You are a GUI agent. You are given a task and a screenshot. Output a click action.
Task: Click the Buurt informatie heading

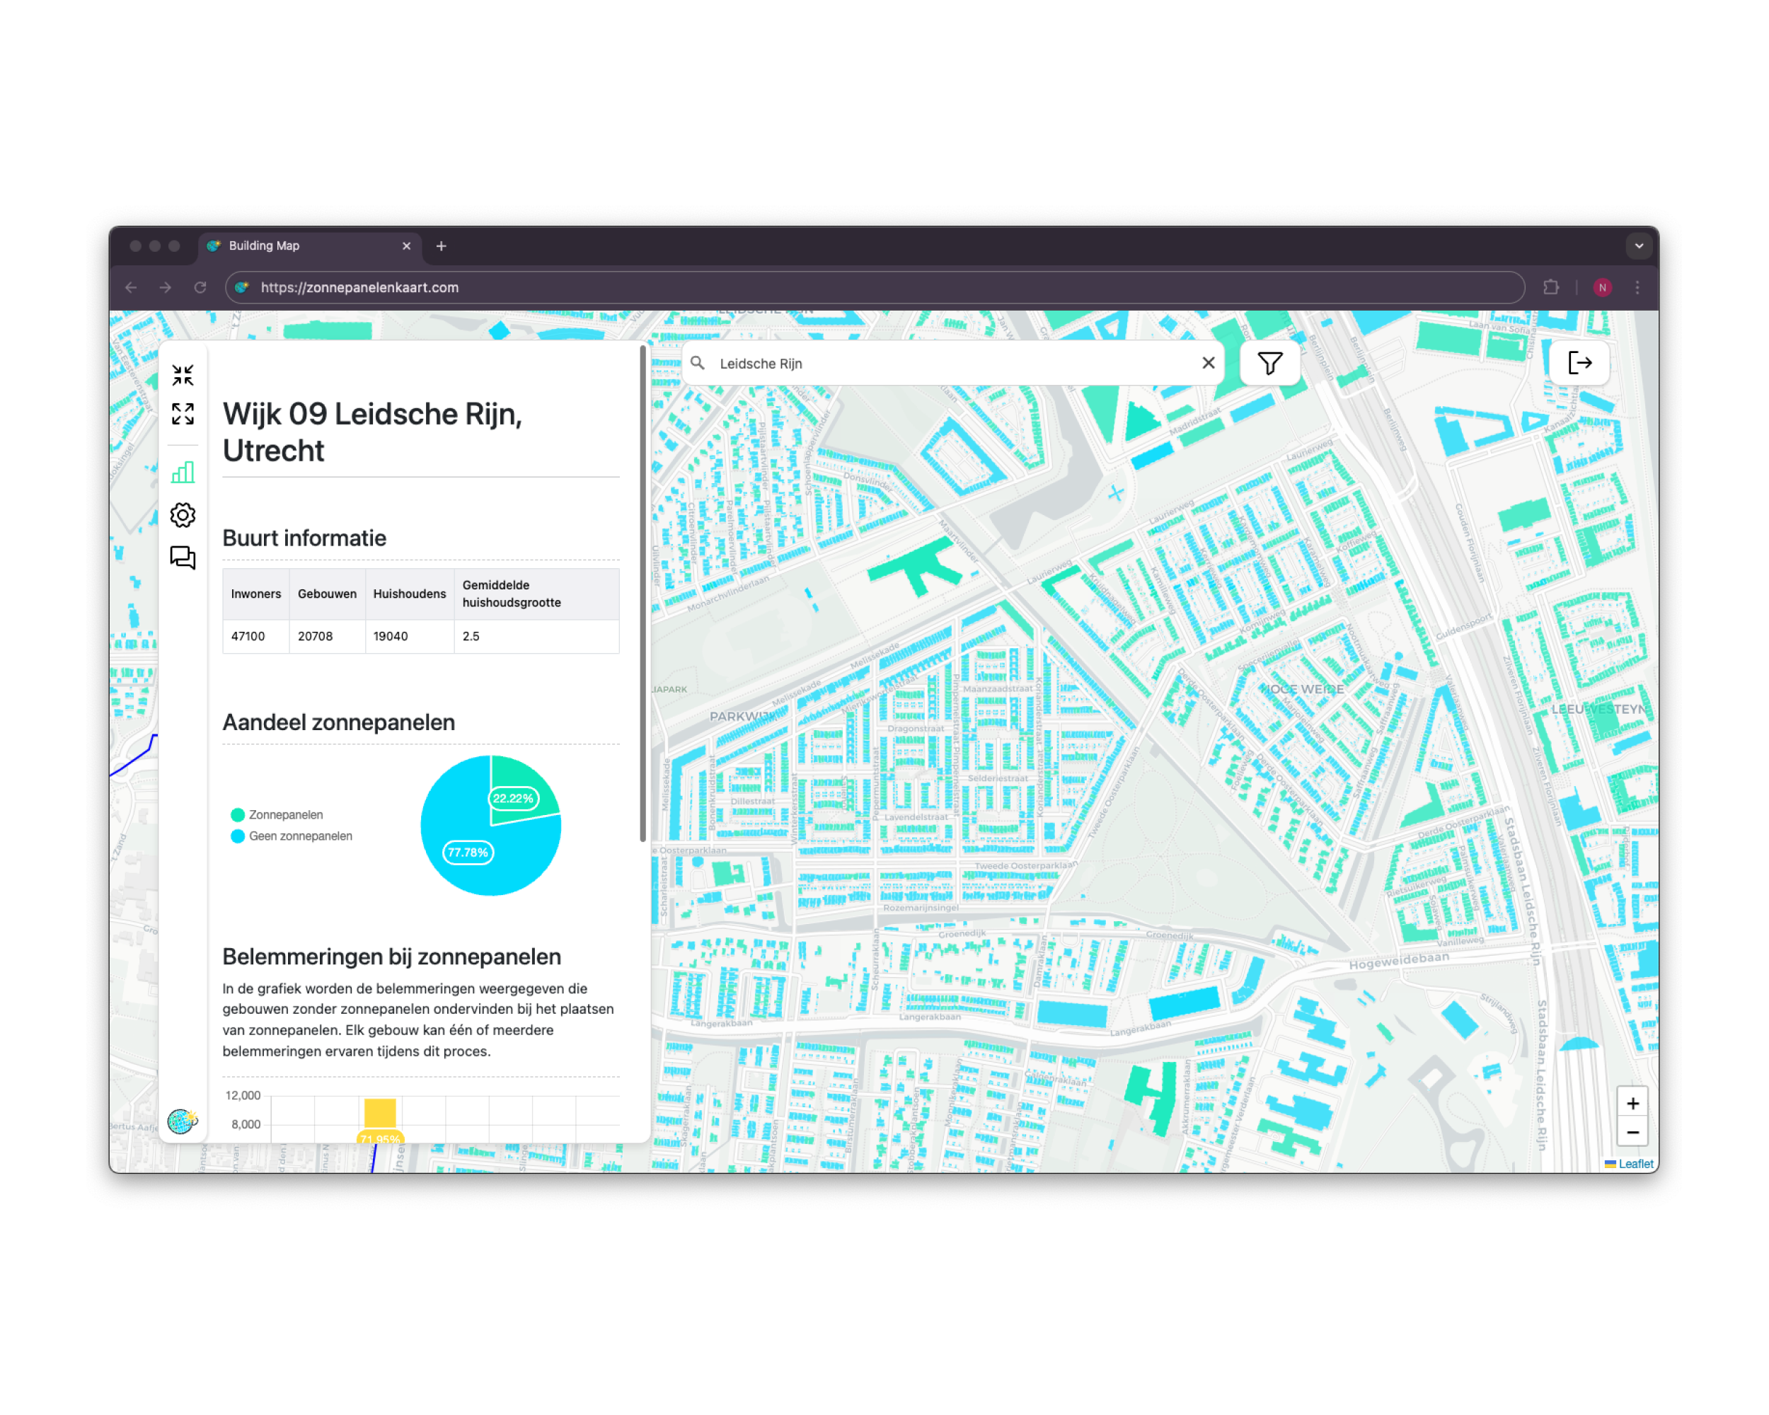point(304,538)
